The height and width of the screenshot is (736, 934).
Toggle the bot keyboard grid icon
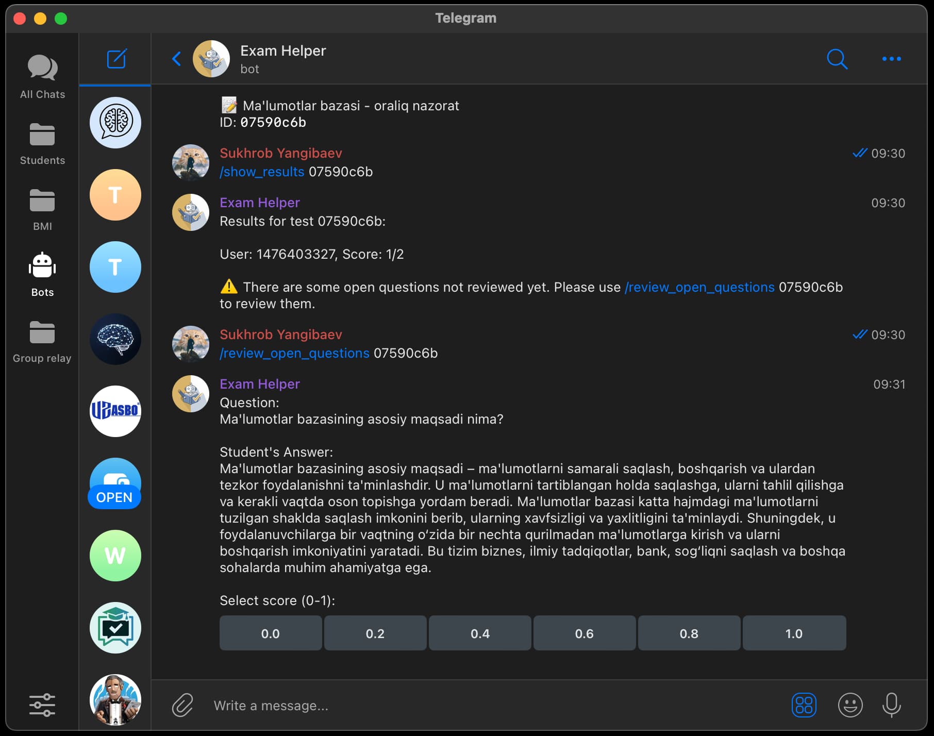click(804, 705)
